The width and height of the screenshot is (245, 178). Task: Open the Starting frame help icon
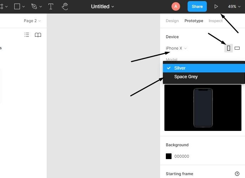pyautogui.click(x=237, y=174)
